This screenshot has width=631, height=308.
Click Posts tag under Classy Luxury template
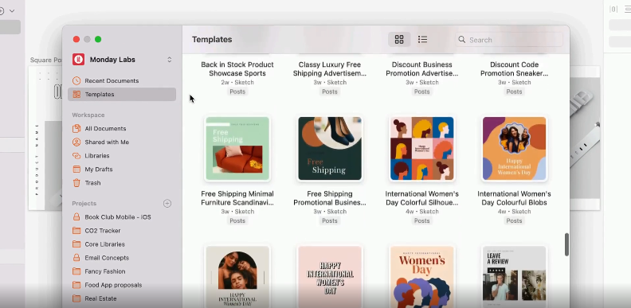tap(330, 92)
